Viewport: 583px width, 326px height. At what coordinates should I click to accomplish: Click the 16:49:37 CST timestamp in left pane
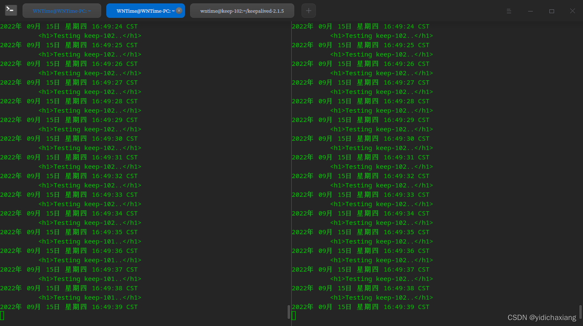(115, 269)
